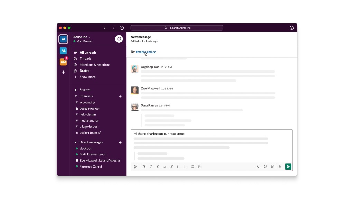Screen dimensions: 354x199
Task: Open the Acme Inc workspace menu
Action: point(82,37)
